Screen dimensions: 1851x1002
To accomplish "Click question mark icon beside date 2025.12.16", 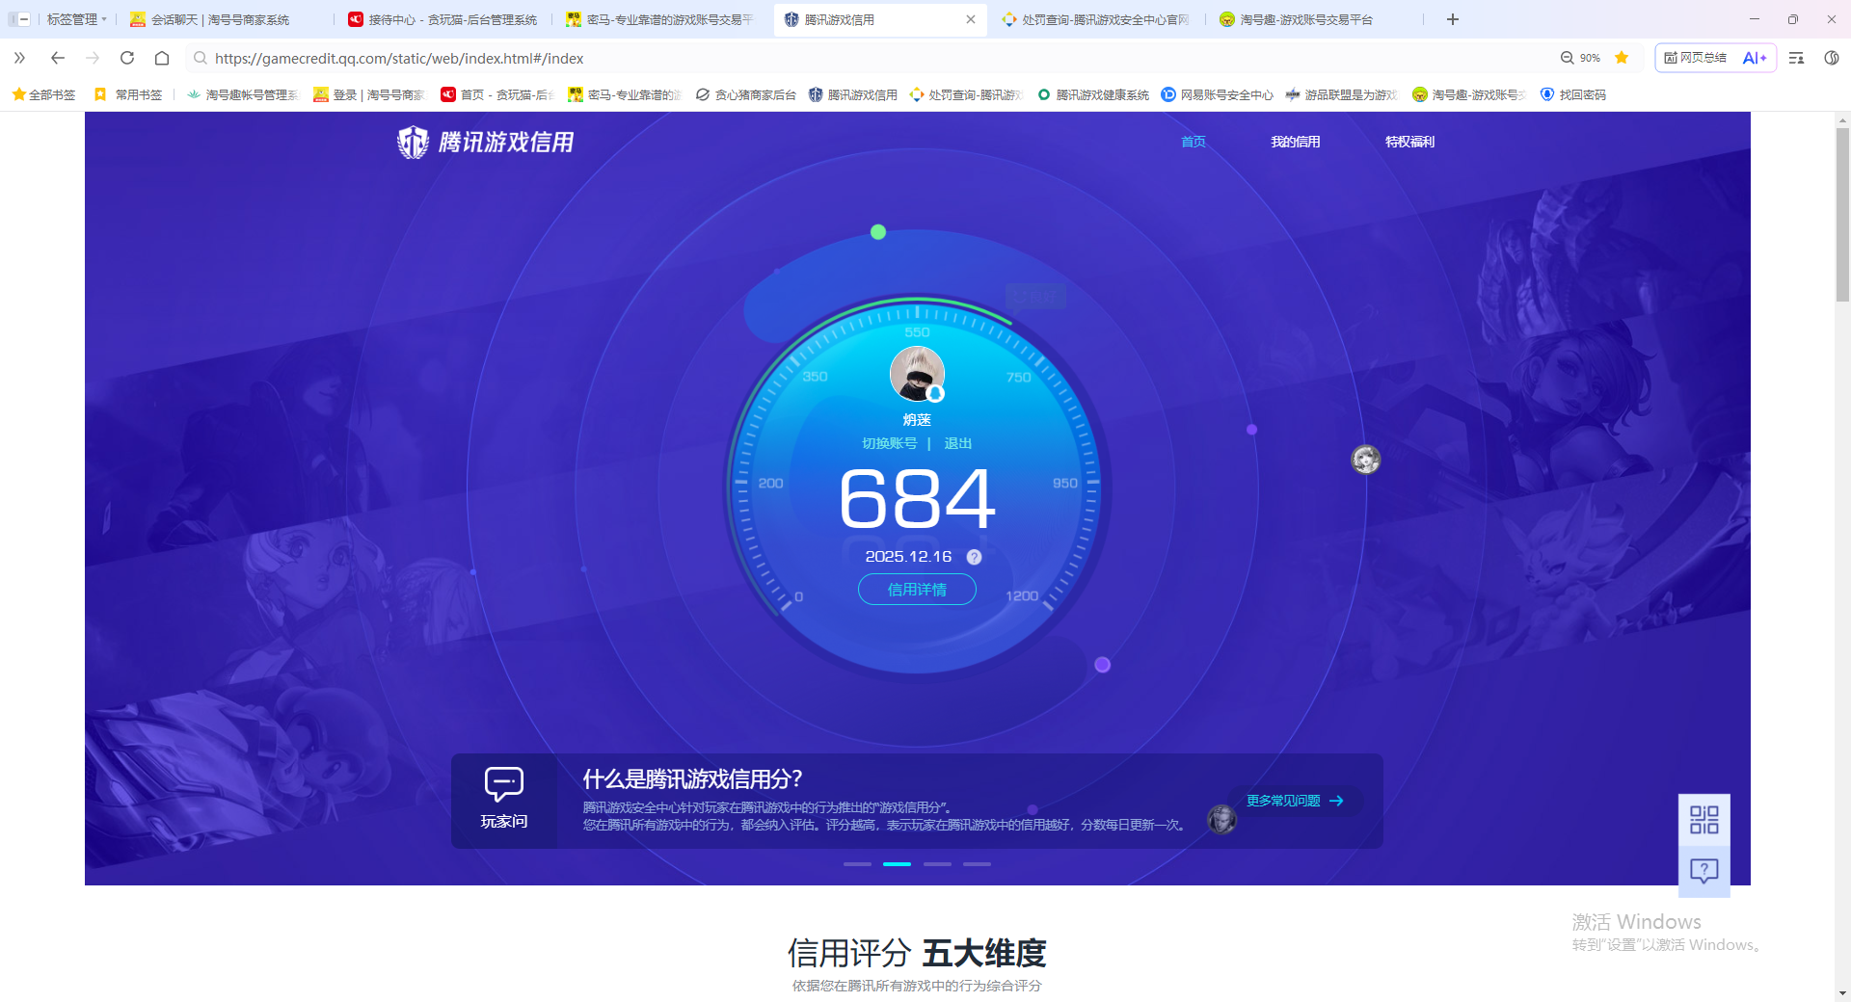I will pyautogui.click(x=974, y=557).
